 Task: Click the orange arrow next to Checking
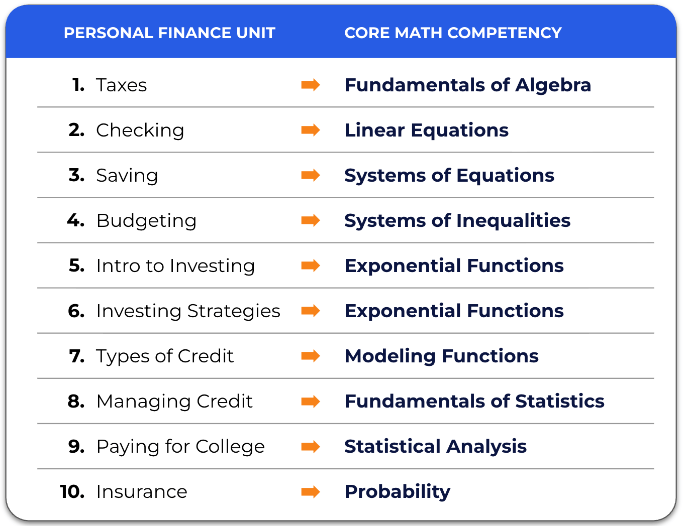311,130
